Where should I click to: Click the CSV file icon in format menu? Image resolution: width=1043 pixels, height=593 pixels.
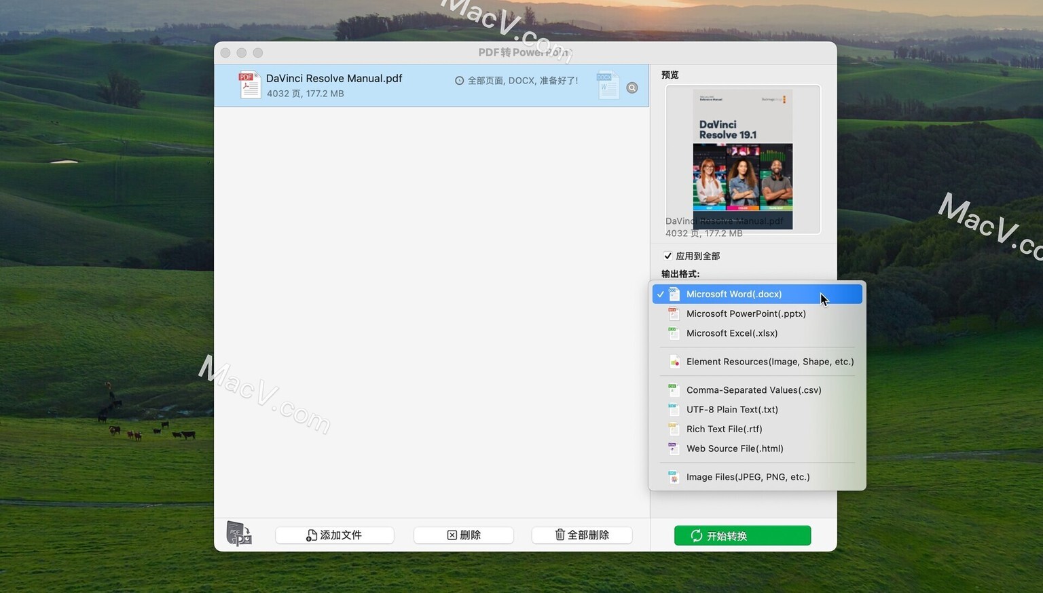click(674, 390)
